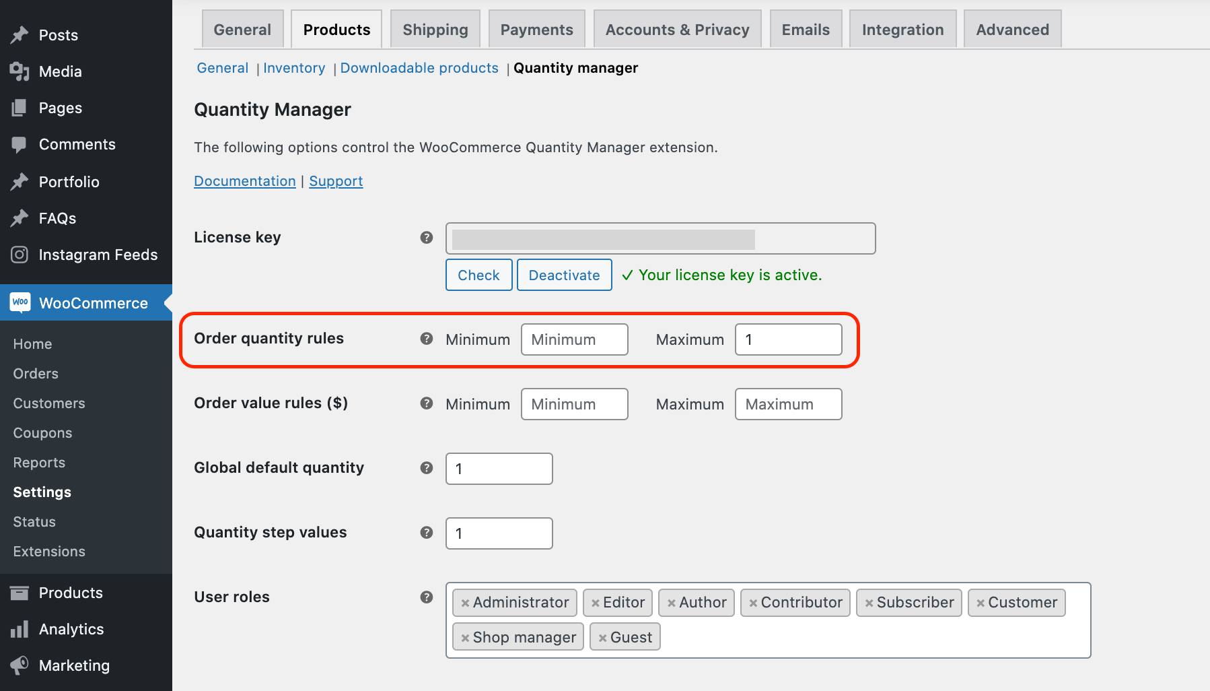The height and width of the screenshot is (691, 1210).
Task: Click the Deactivate license button
Action: 564,275
